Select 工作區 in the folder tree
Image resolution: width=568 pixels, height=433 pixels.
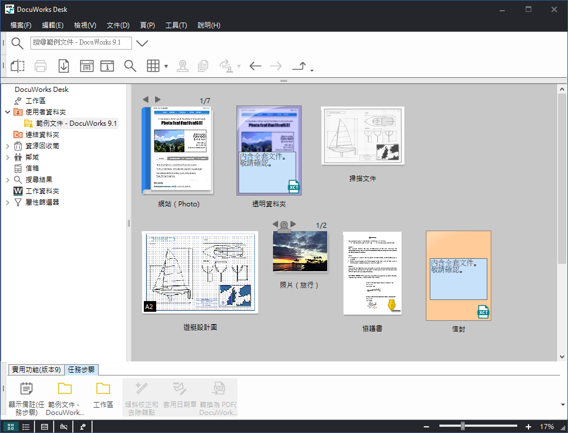36,101
